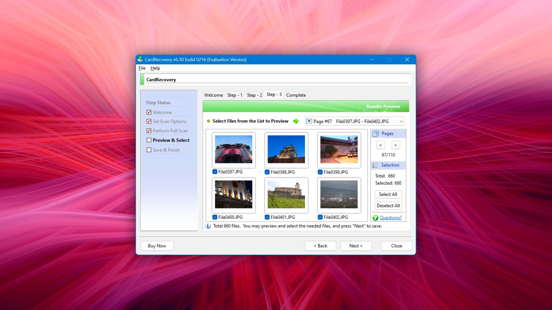Screen dimensions: 552x310
Task: Click the Buy Now button
Action: [157, 246]
